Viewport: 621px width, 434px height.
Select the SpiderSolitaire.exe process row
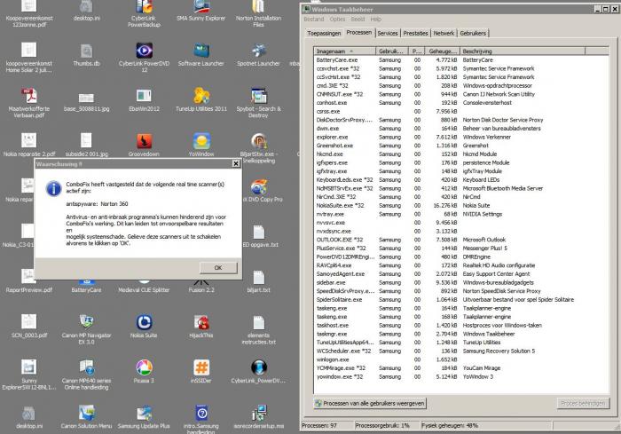point(461,300)
